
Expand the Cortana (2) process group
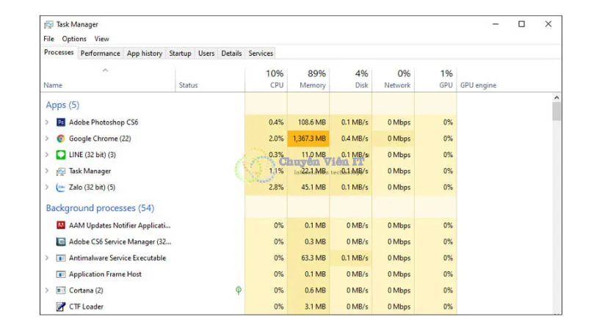(47, 290)
